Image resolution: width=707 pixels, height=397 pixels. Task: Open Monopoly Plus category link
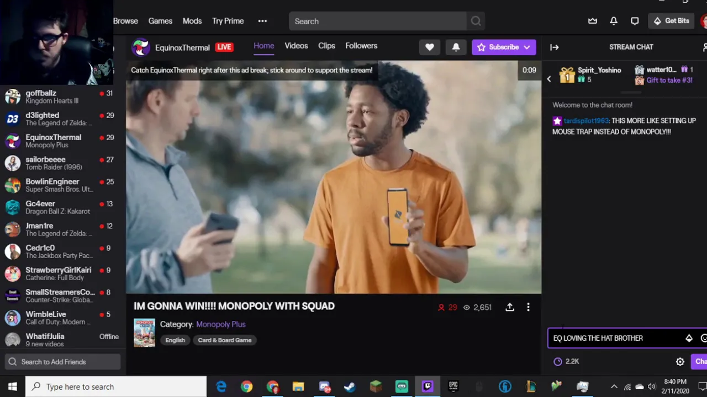click(x=221, y=324)
